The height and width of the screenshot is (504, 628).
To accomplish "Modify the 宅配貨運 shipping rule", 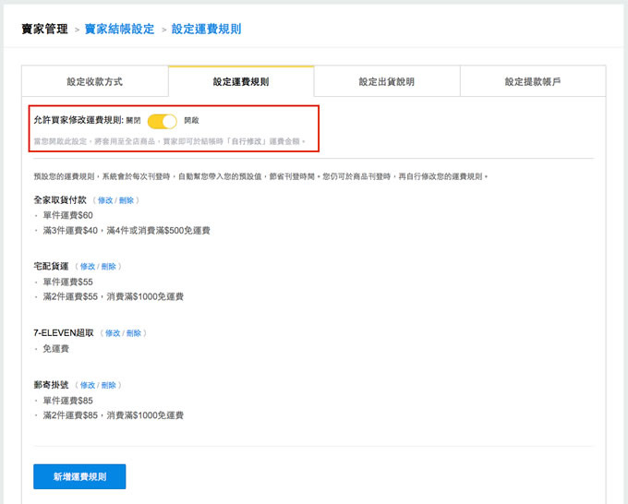I will (88, 267).
